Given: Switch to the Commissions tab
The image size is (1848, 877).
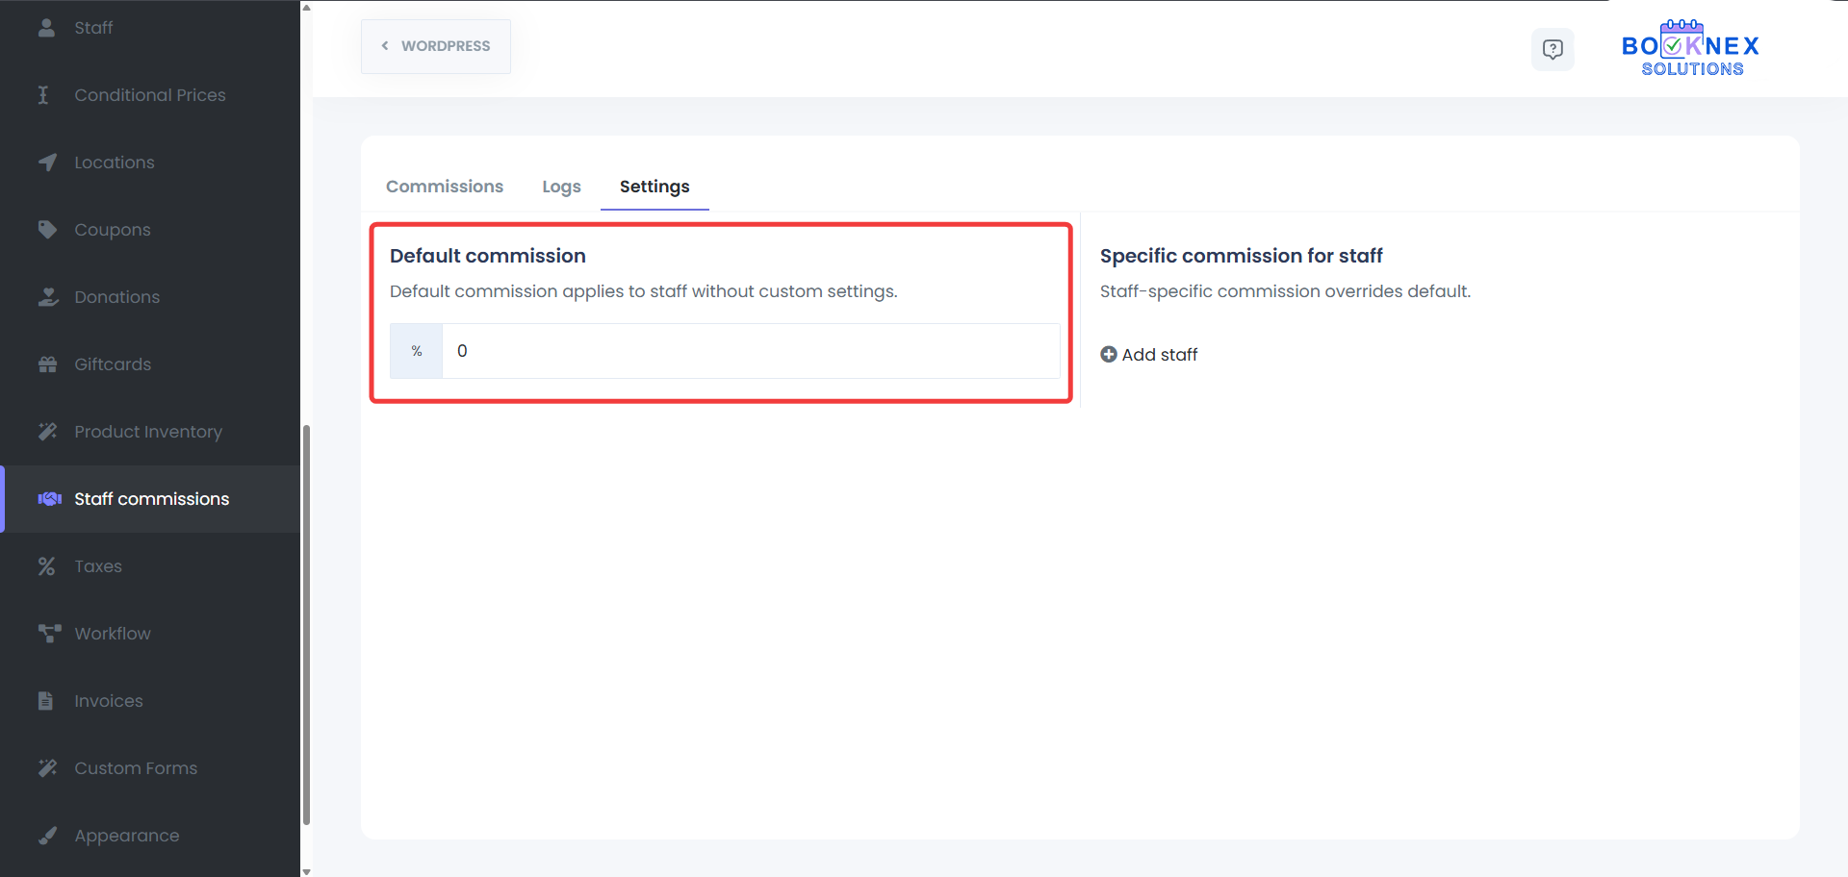Looking at the screenshot, I should [444, 187].
